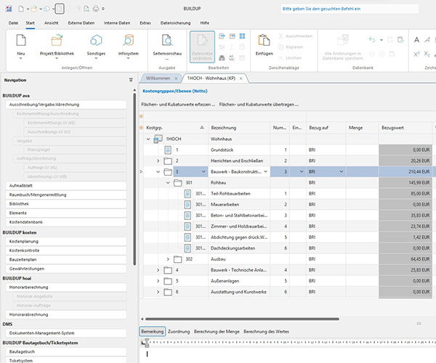Collapse the 301 Rohbau node
This screenshot has width=436, height=363.
[168, 183]
